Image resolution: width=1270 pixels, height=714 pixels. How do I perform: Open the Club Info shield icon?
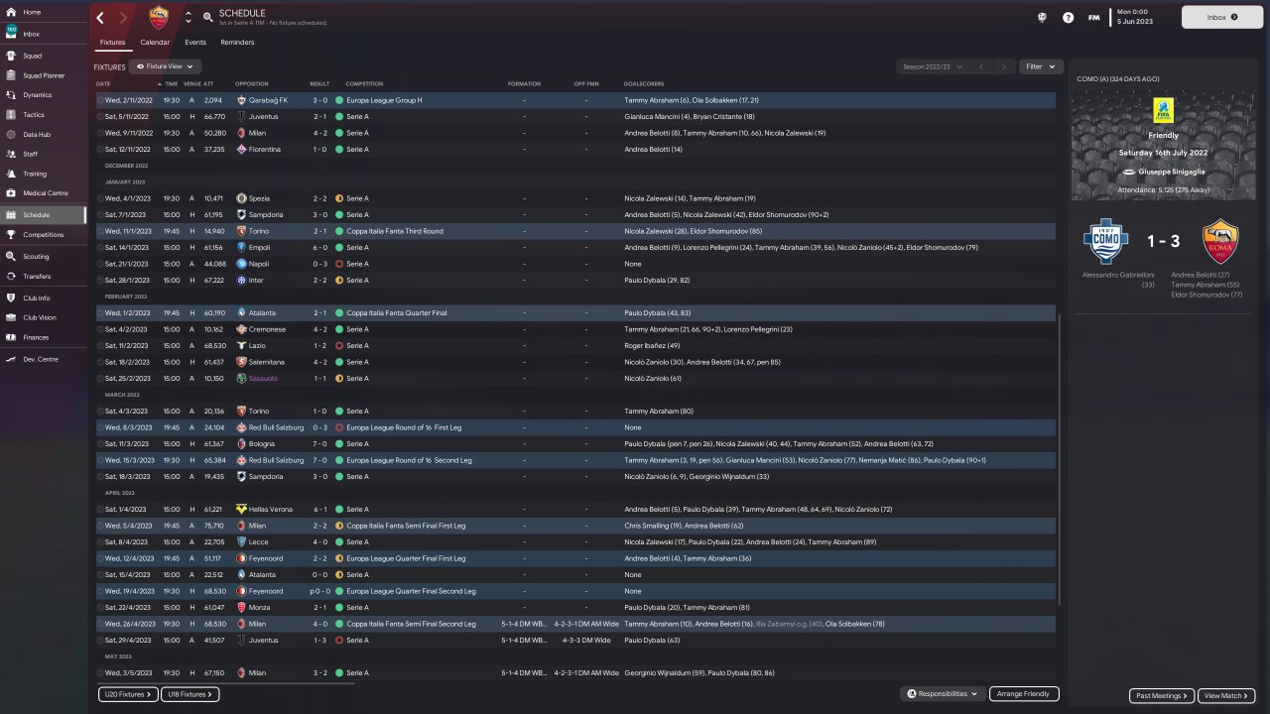[11, 297]
